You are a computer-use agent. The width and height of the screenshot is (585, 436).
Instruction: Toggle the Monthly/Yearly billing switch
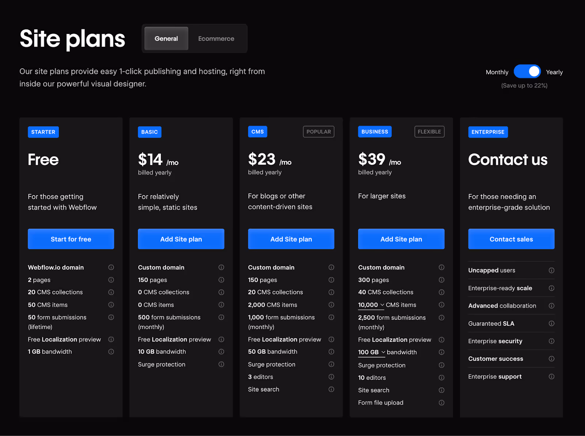coord(527,72)
